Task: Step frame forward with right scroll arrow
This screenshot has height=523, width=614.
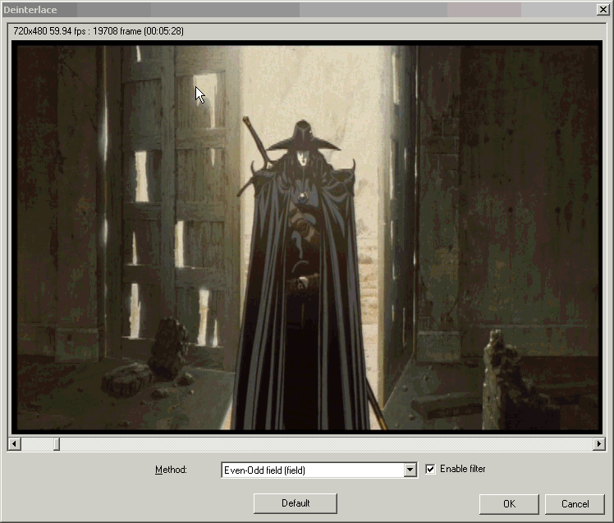Action: coord(598,444)
